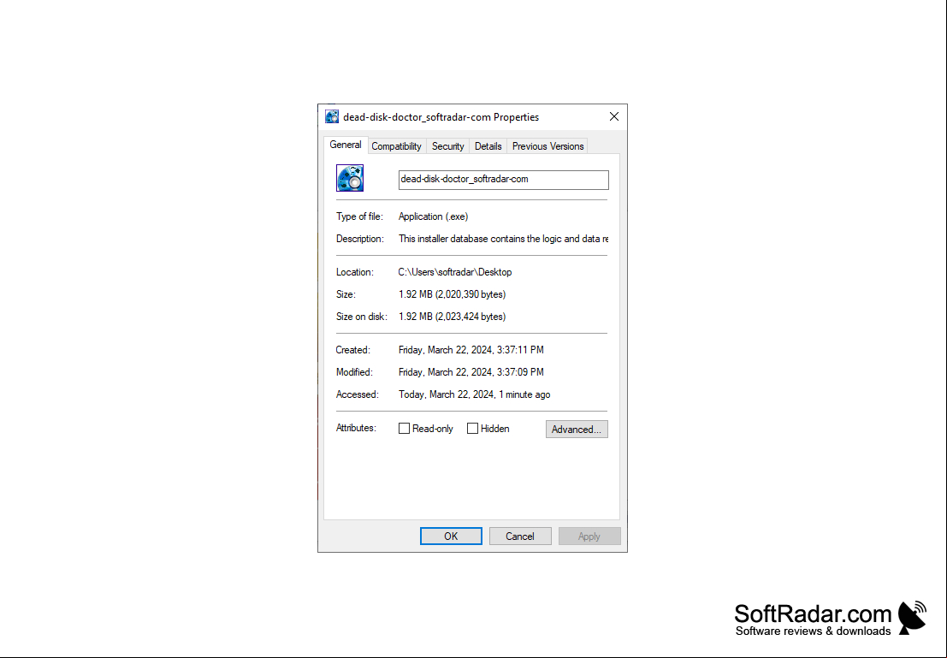947x658 pixels.
Task: Select the location path C:\Users\softradar\Desktop
Action: [455, 272]
